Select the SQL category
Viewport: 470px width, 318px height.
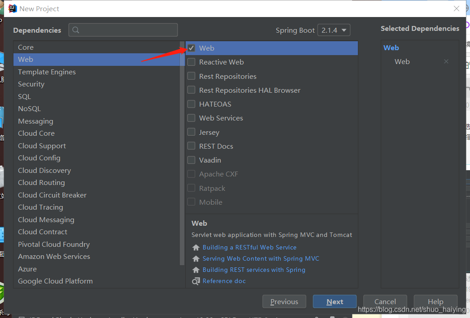[x=97, y=96]
